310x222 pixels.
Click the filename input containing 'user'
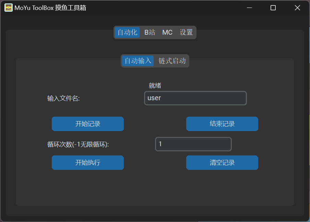[195, 98]
